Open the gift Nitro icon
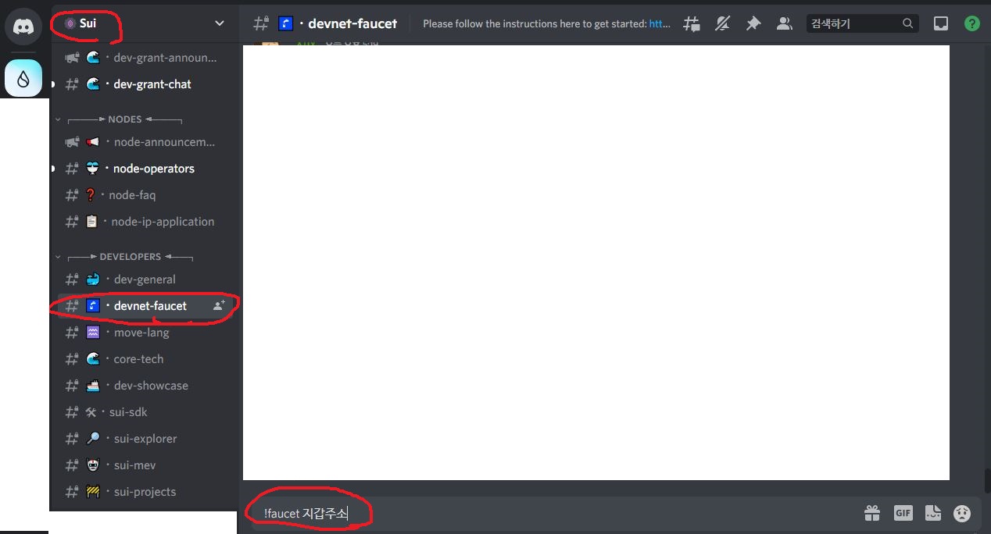This screenshot has height=534, width=991. (872, 513)
